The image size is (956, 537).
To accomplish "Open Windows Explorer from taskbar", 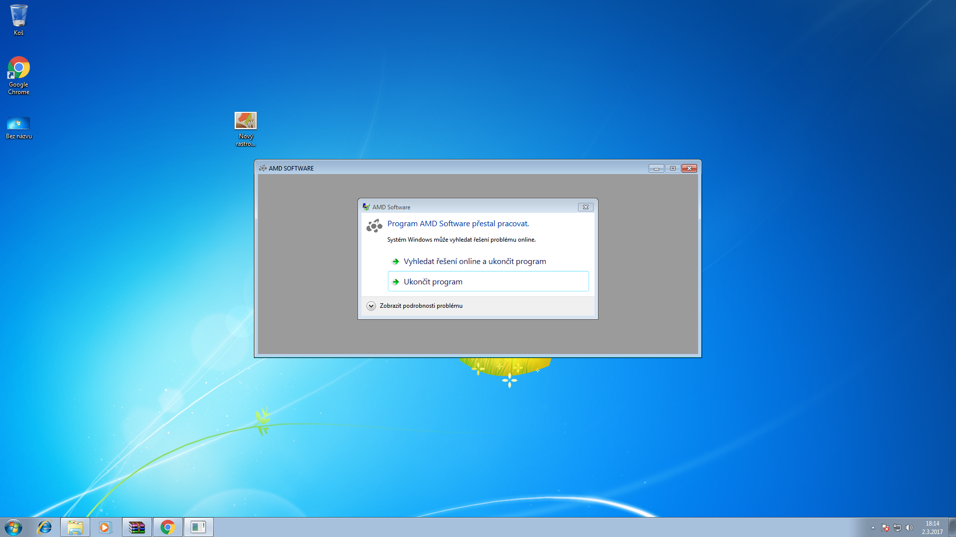I will 75,527.
